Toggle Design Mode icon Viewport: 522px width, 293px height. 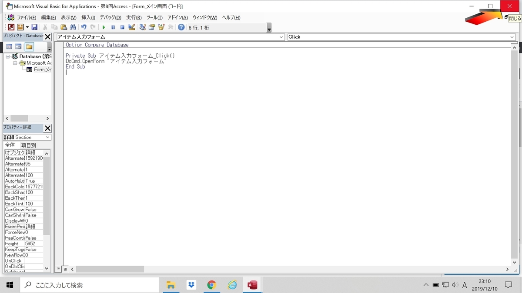pyautogui.click(x=132, y=27)
